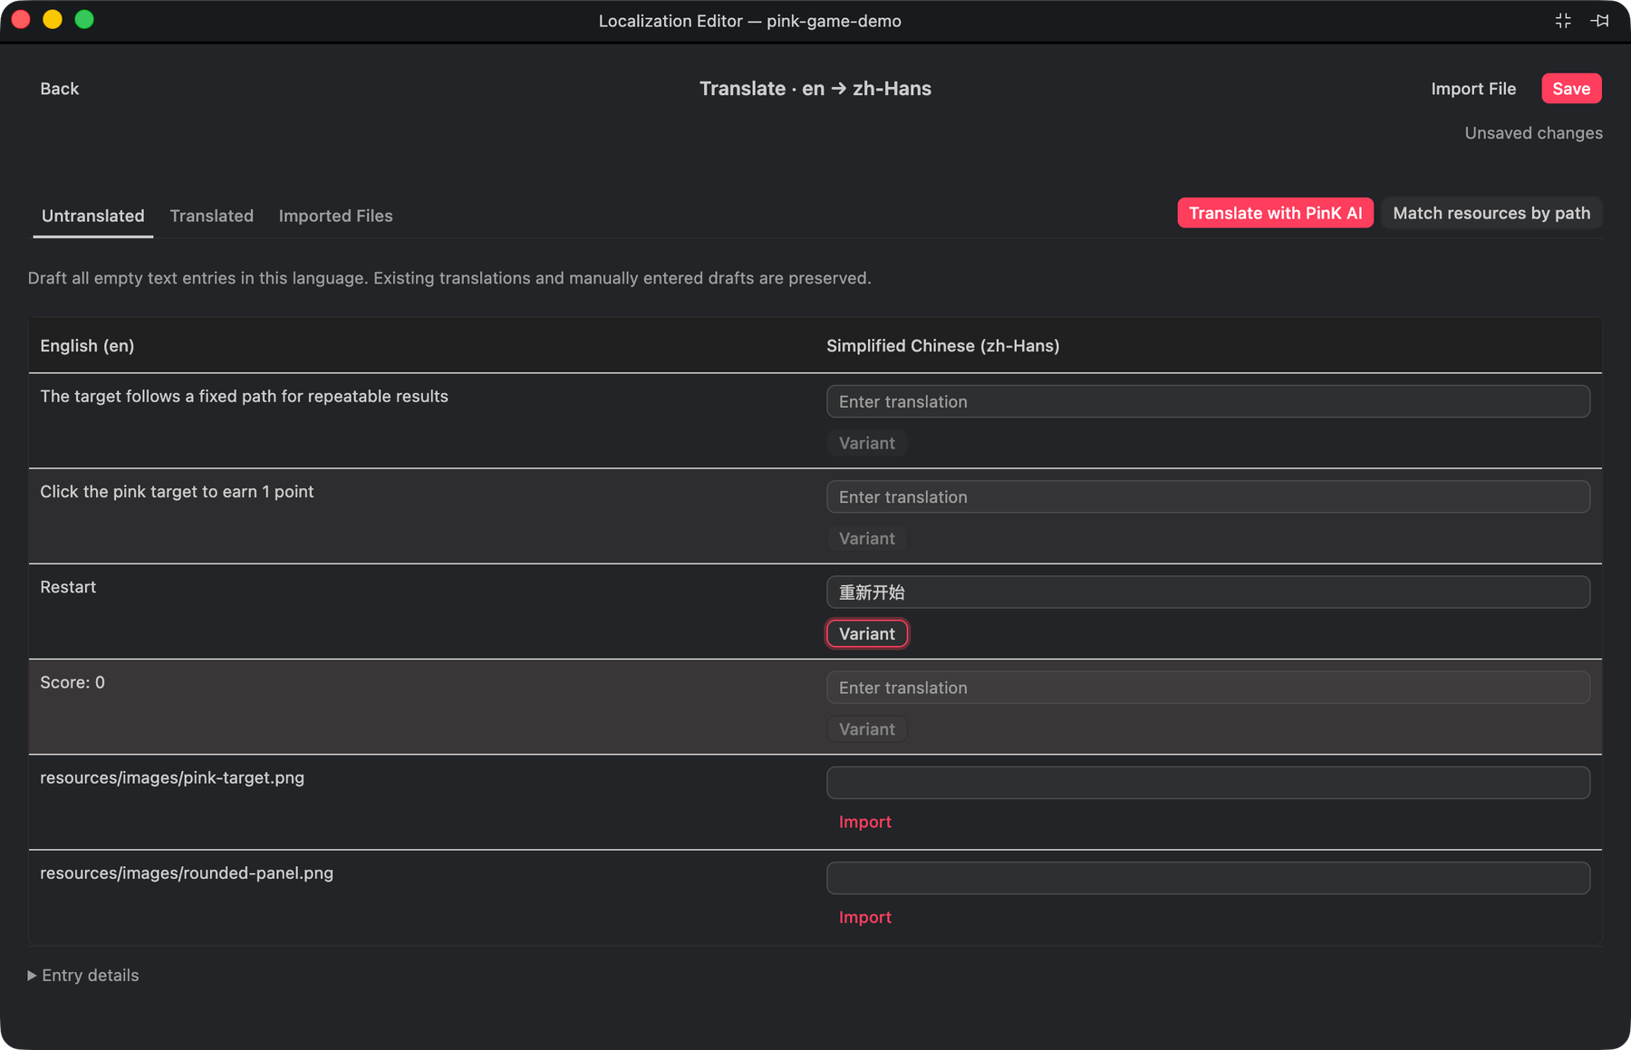Screen dimensions: 1631x1050
Task: Switch to the Translated tab
Action: pos(212,216)
